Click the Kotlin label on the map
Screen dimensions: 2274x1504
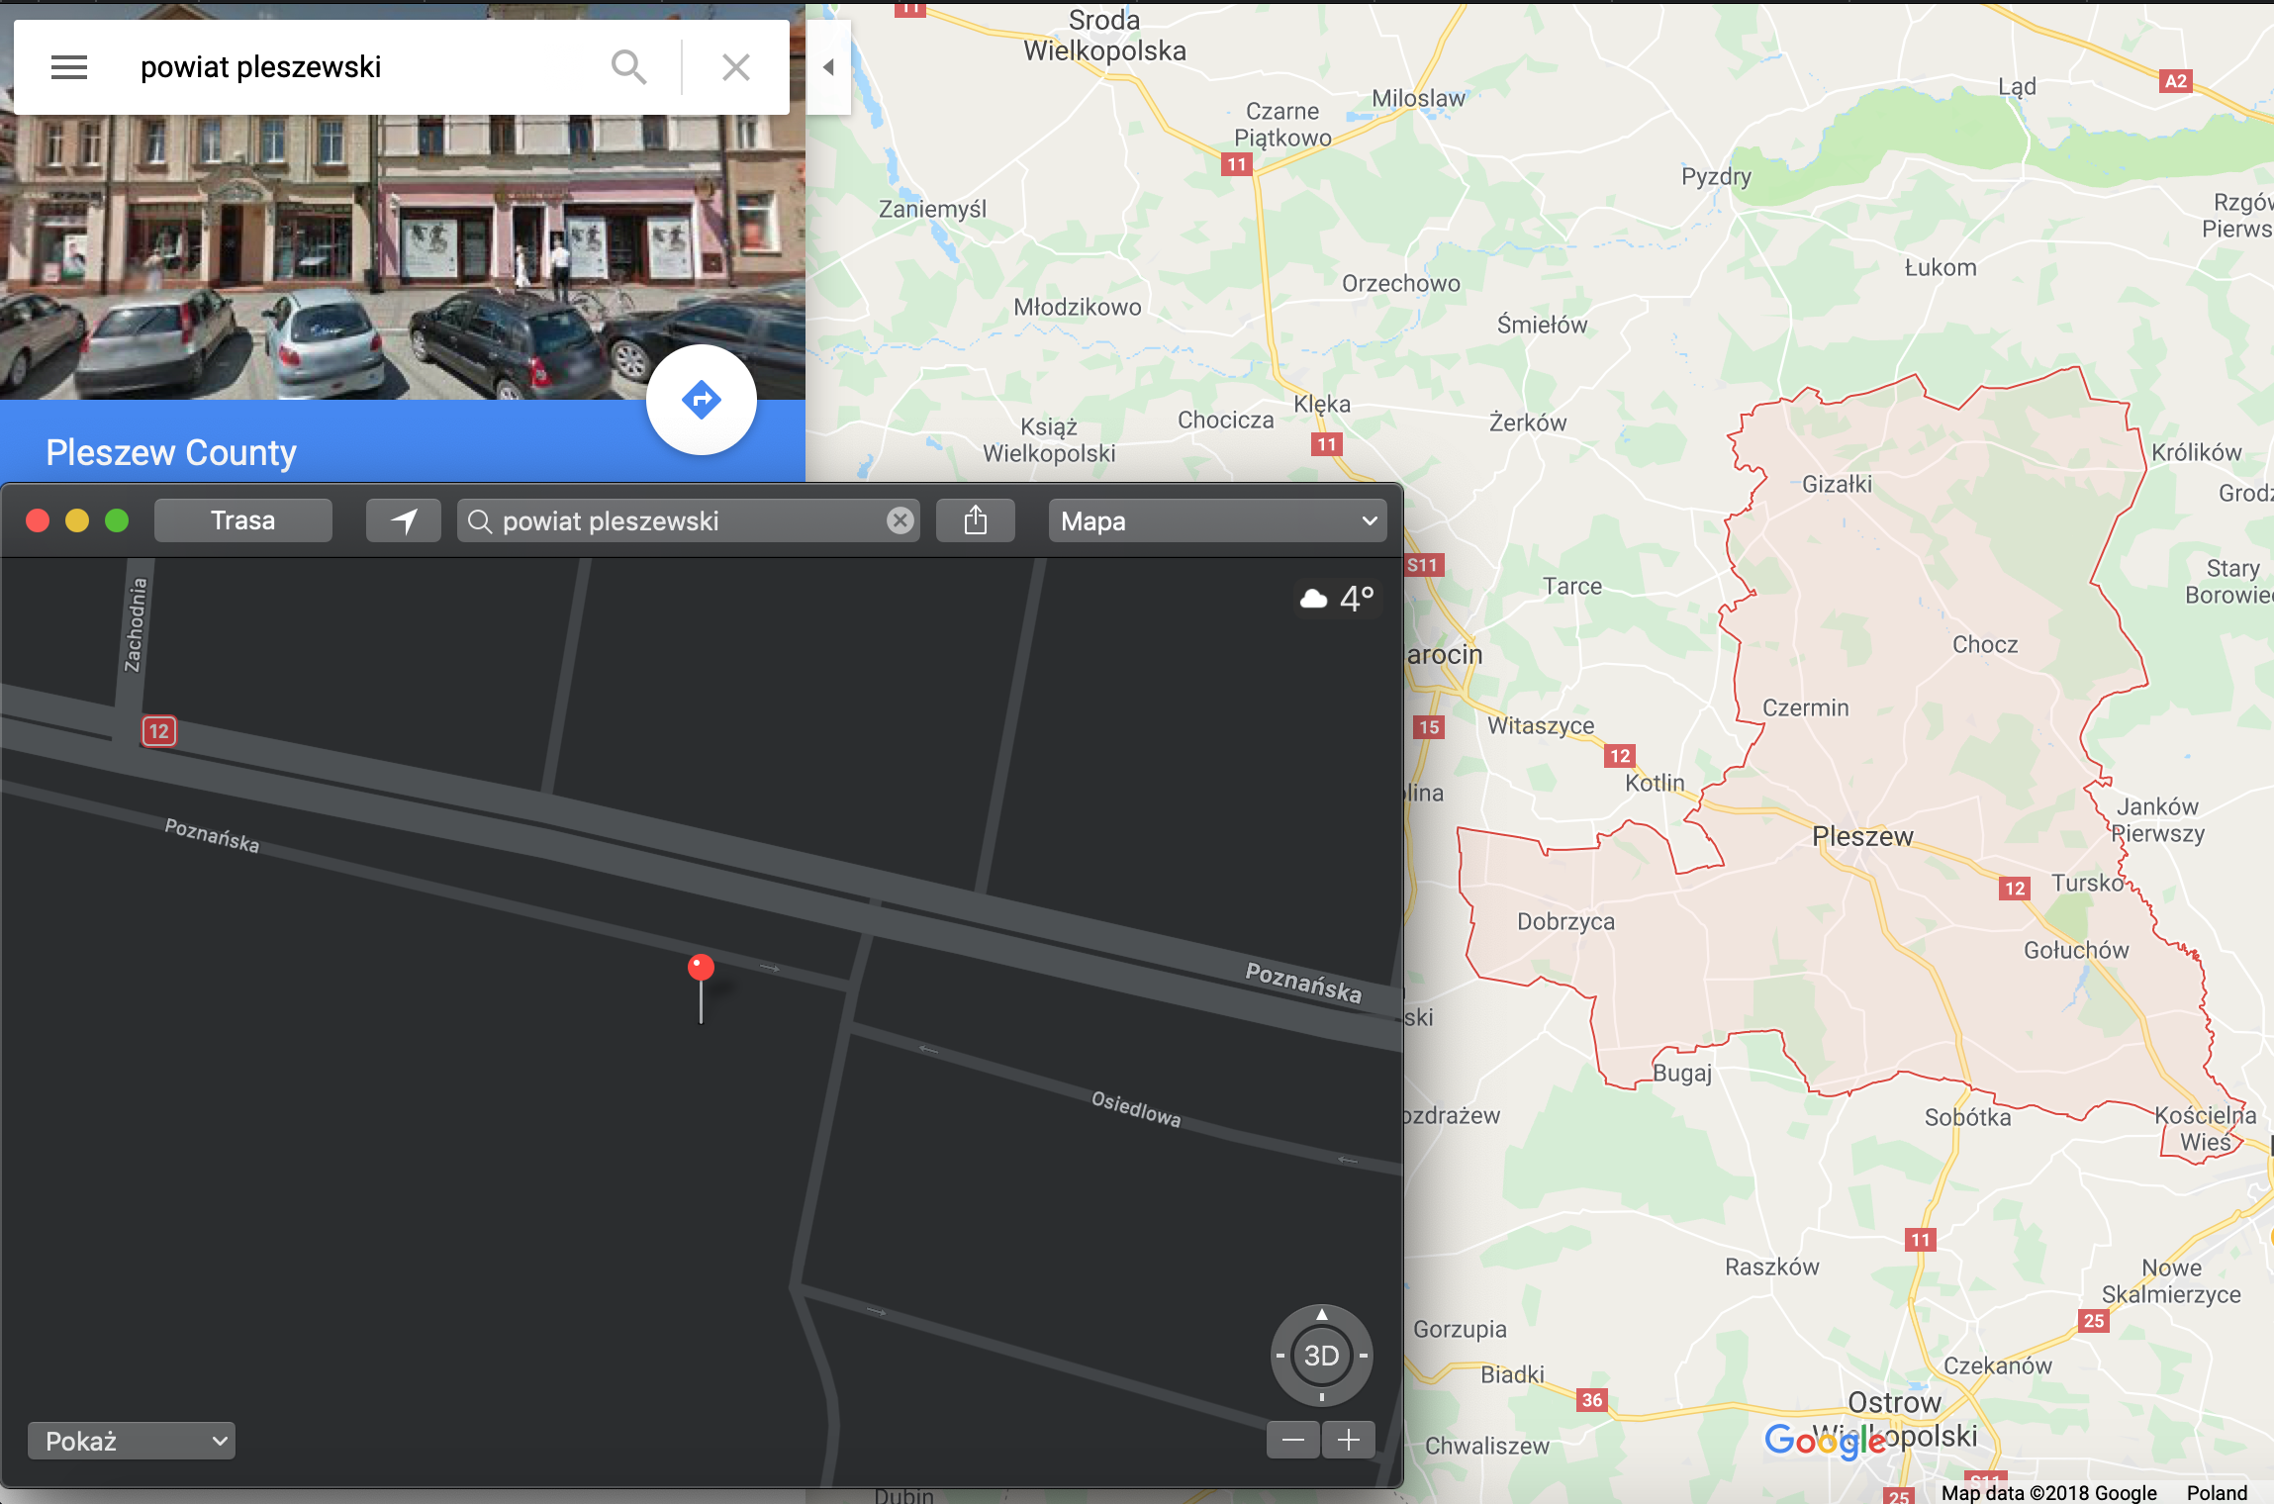pyautogui.click(x=1655, y=783)
